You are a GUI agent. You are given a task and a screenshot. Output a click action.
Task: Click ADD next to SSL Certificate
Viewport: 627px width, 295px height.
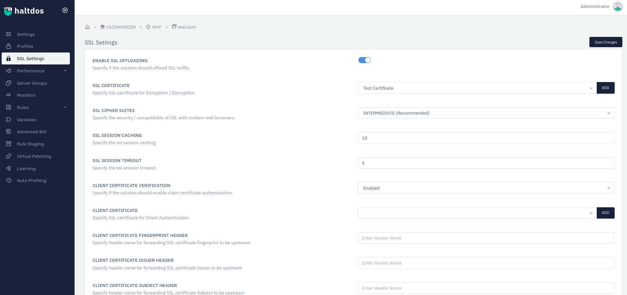(605, 88)
